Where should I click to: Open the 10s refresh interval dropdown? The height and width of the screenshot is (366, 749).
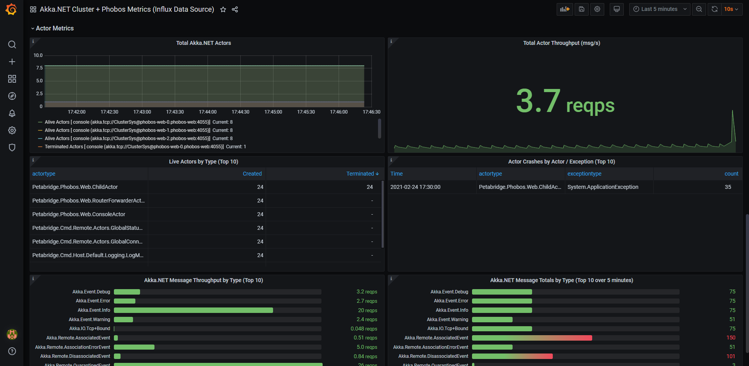pos(731,9)
